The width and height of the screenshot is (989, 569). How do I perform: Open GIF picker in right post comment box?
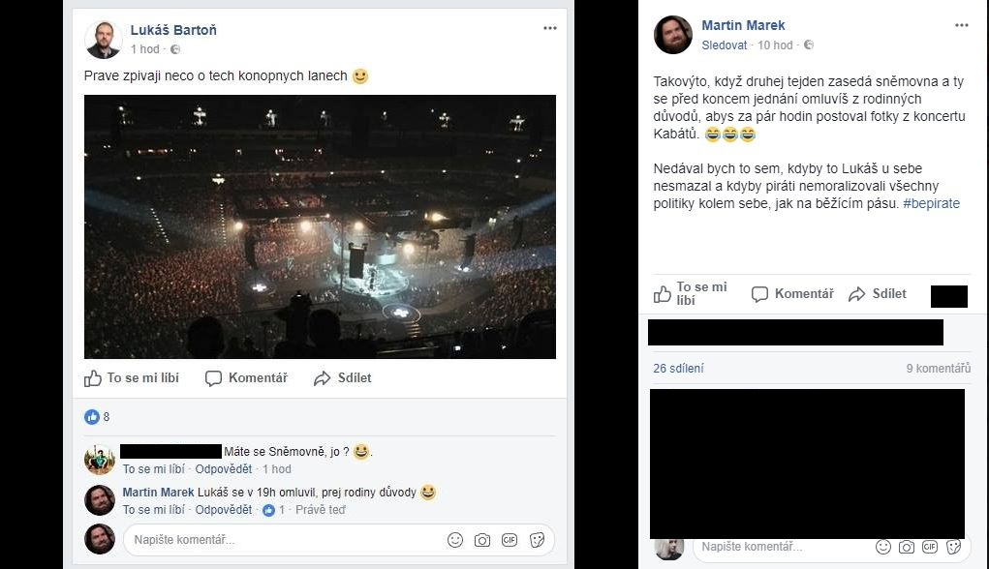coord(929,548)
